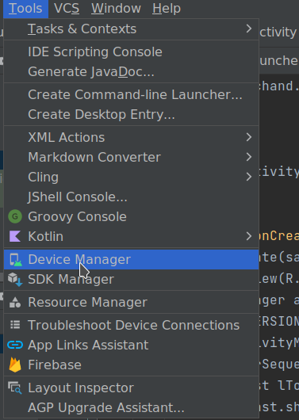The height and width of the screenshot is (420, 299).
Task: Open the Window menu
Action: pos(116,8)
